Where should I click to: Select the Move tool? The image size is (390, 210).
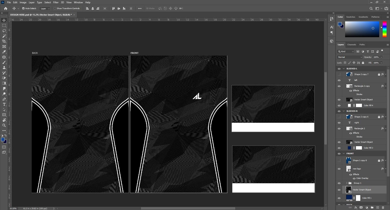(4, 20)
